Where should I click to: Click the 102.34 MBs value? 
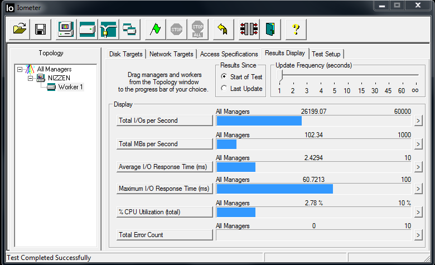click(314, 135)
